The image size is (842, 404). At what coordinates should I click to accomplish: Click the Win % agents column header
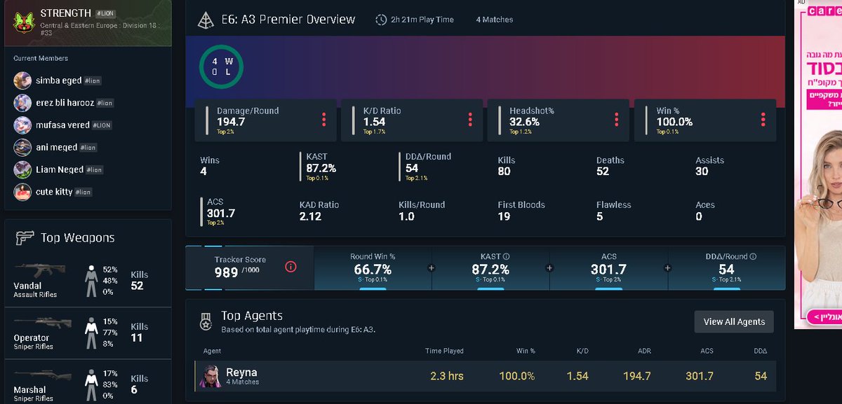[524, 351]
